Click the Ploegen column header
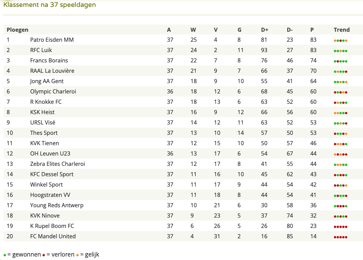 click(x=17, y=30)
